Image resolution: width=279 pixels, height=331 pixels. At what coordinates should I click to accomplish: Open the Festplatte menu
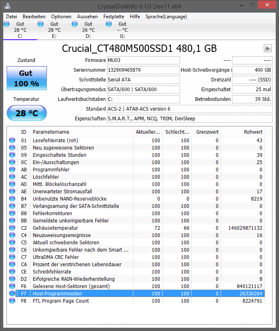(x=114, y=17)
